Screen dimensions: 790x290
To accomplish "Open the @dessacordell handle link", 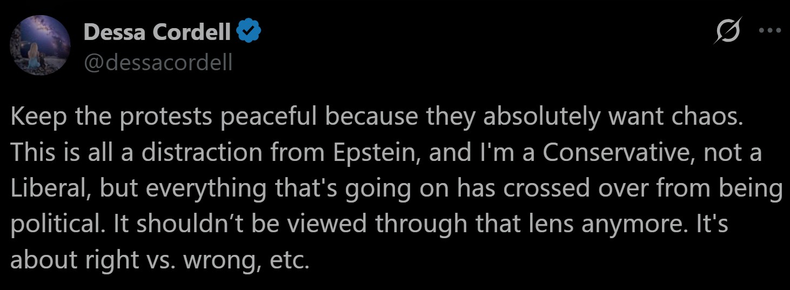I will point(158,63).
